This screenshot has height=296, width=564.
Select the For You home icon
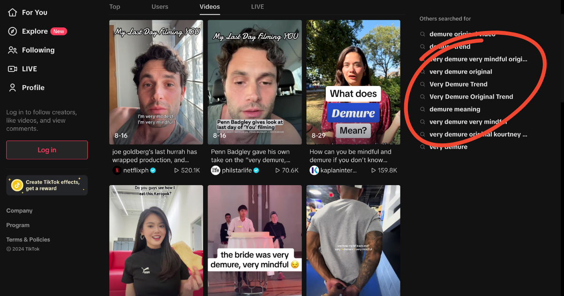click(13, 12)
